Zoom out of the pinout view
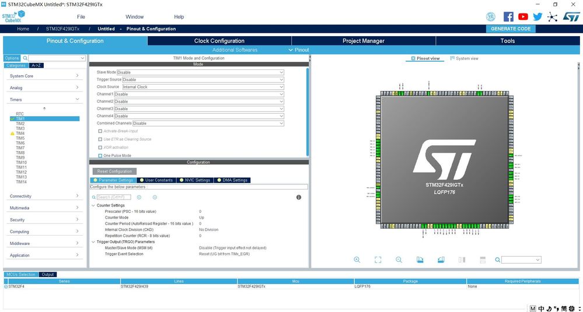Image resolution: width=583 pixels, height=312 pixels. pyautogui.click(x=399, y=260)
